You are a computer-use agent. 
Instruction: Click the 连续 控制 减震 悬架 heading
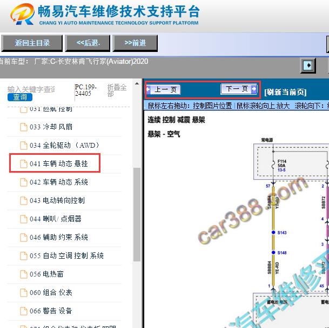click(x=176, y=120)
